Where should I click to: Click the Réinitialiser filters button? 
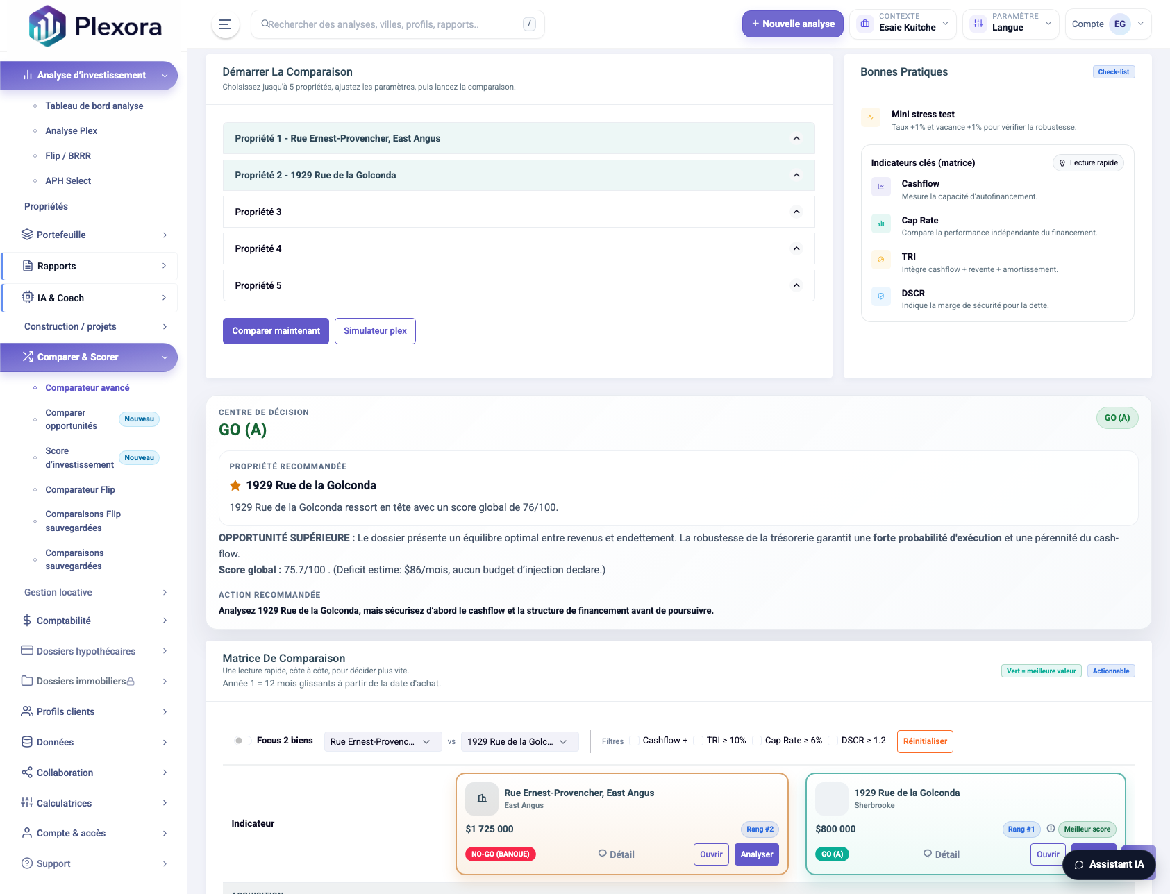coord(924,741)
